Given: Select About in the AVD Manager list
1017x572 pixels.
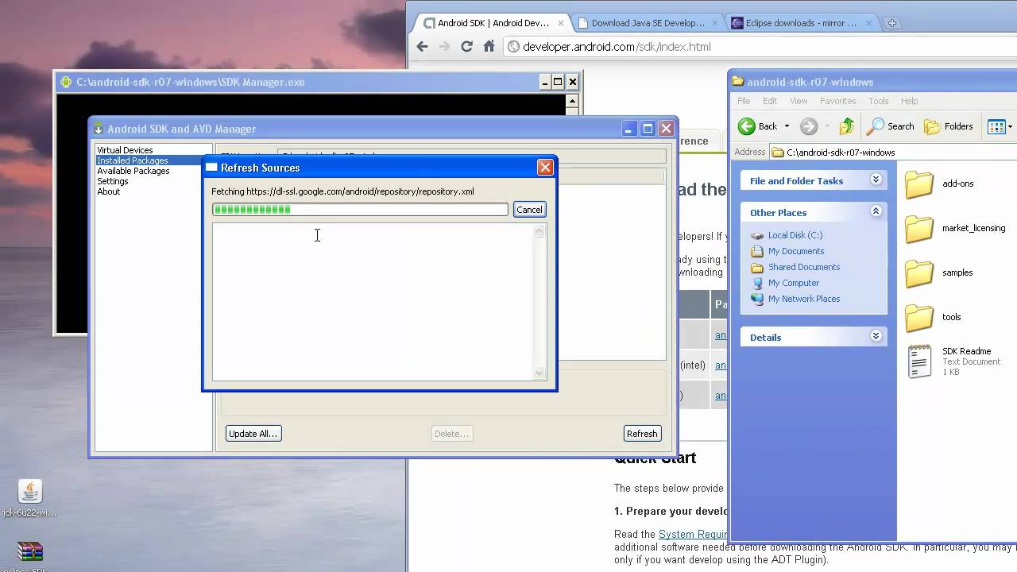Looking at the screenshot, I should pos(109,191).
